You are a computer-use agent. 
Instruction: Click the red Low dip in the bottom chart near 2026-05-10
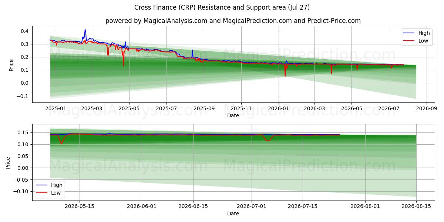61,144
